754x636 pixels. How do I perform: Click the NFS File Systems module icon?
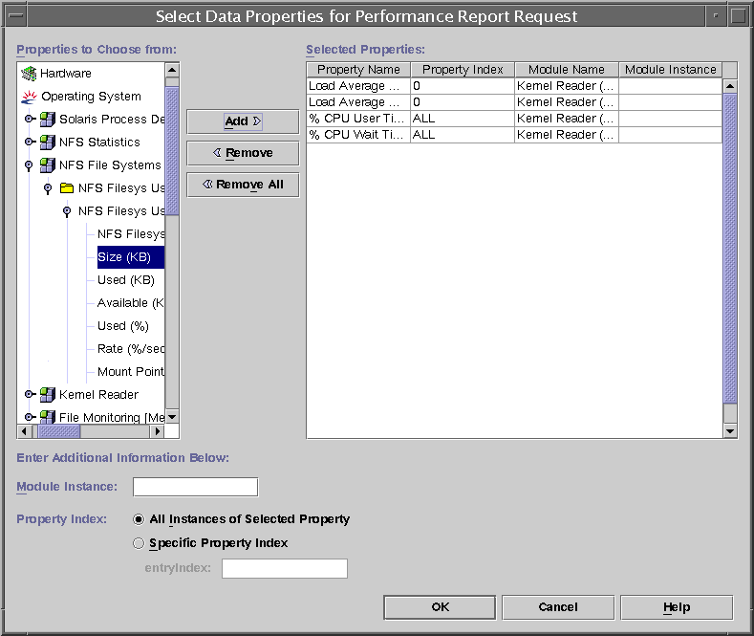pos(47,165)
